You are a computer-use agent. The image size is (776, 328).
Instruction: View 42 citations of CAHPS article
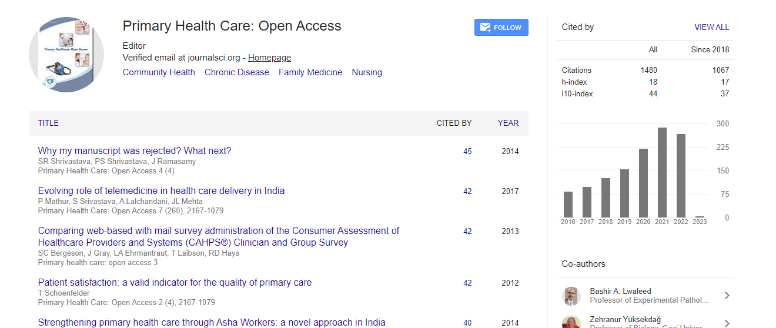(x=467, y=231)
